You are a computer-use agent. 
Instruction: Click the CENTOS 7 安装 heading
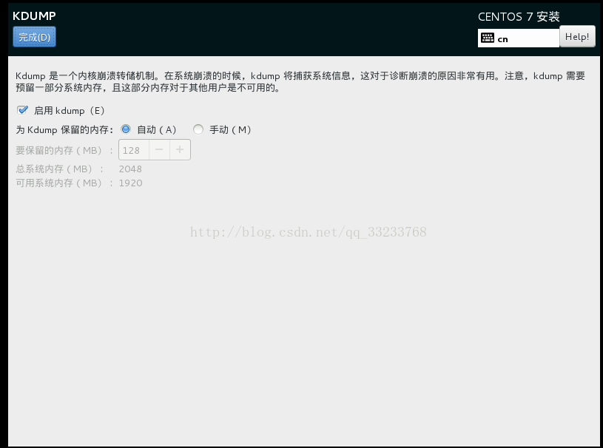click(519, 17)
